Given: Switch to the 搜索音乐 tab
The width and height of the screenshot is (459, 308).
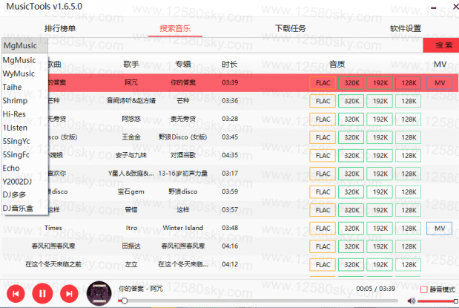Looking at the screenshot, I should tap(175, 28).
